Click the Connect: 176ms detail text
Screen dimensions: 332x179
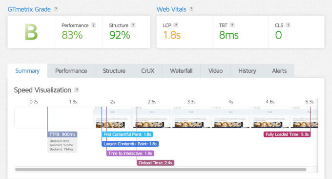[x=61, y=145]
